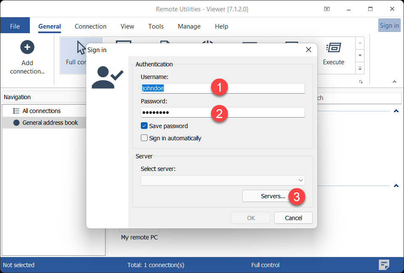Screen dimensions: 404x273
Task: Enable Sign in automatically checkbox
Action: click(x=144, y=138)
